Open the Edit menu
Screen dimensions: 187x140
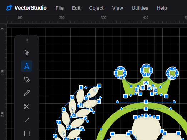click(x=76, y=8)
